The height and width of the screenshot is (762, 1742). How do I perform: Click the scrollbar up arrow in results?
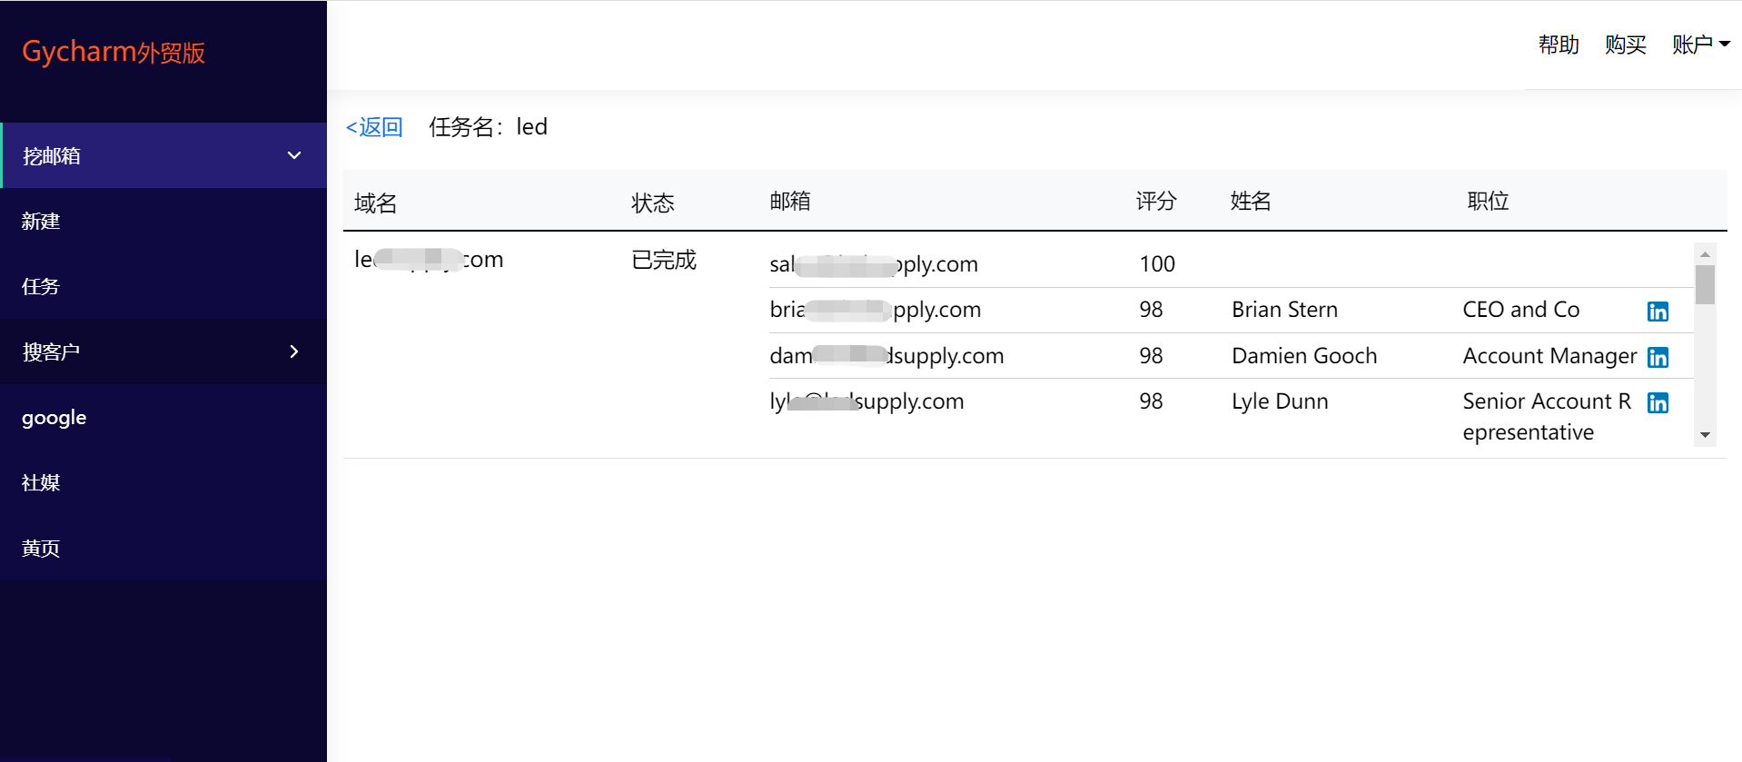pos(1705,253)
